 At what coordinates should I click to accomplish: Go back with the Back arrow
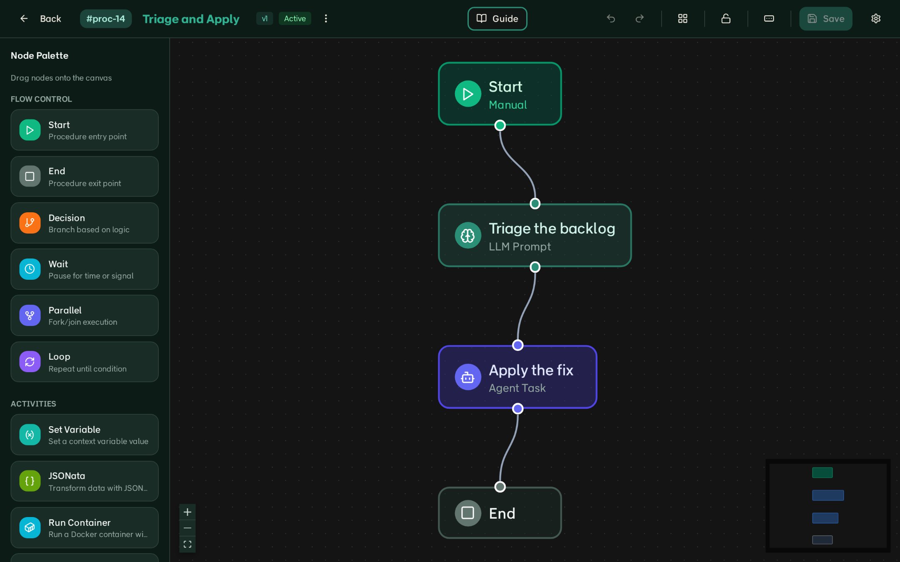[40, 18]
